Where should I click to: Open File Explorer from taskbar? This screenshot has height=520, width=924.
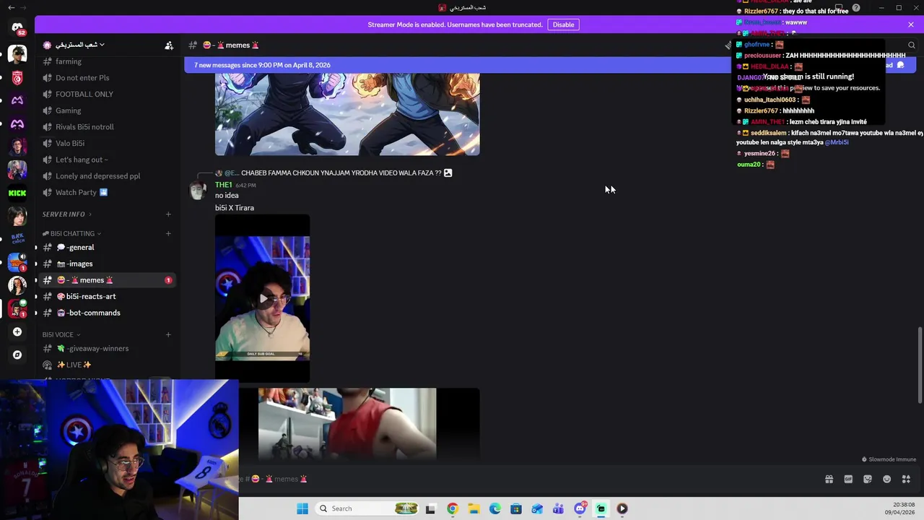(474, 508)
